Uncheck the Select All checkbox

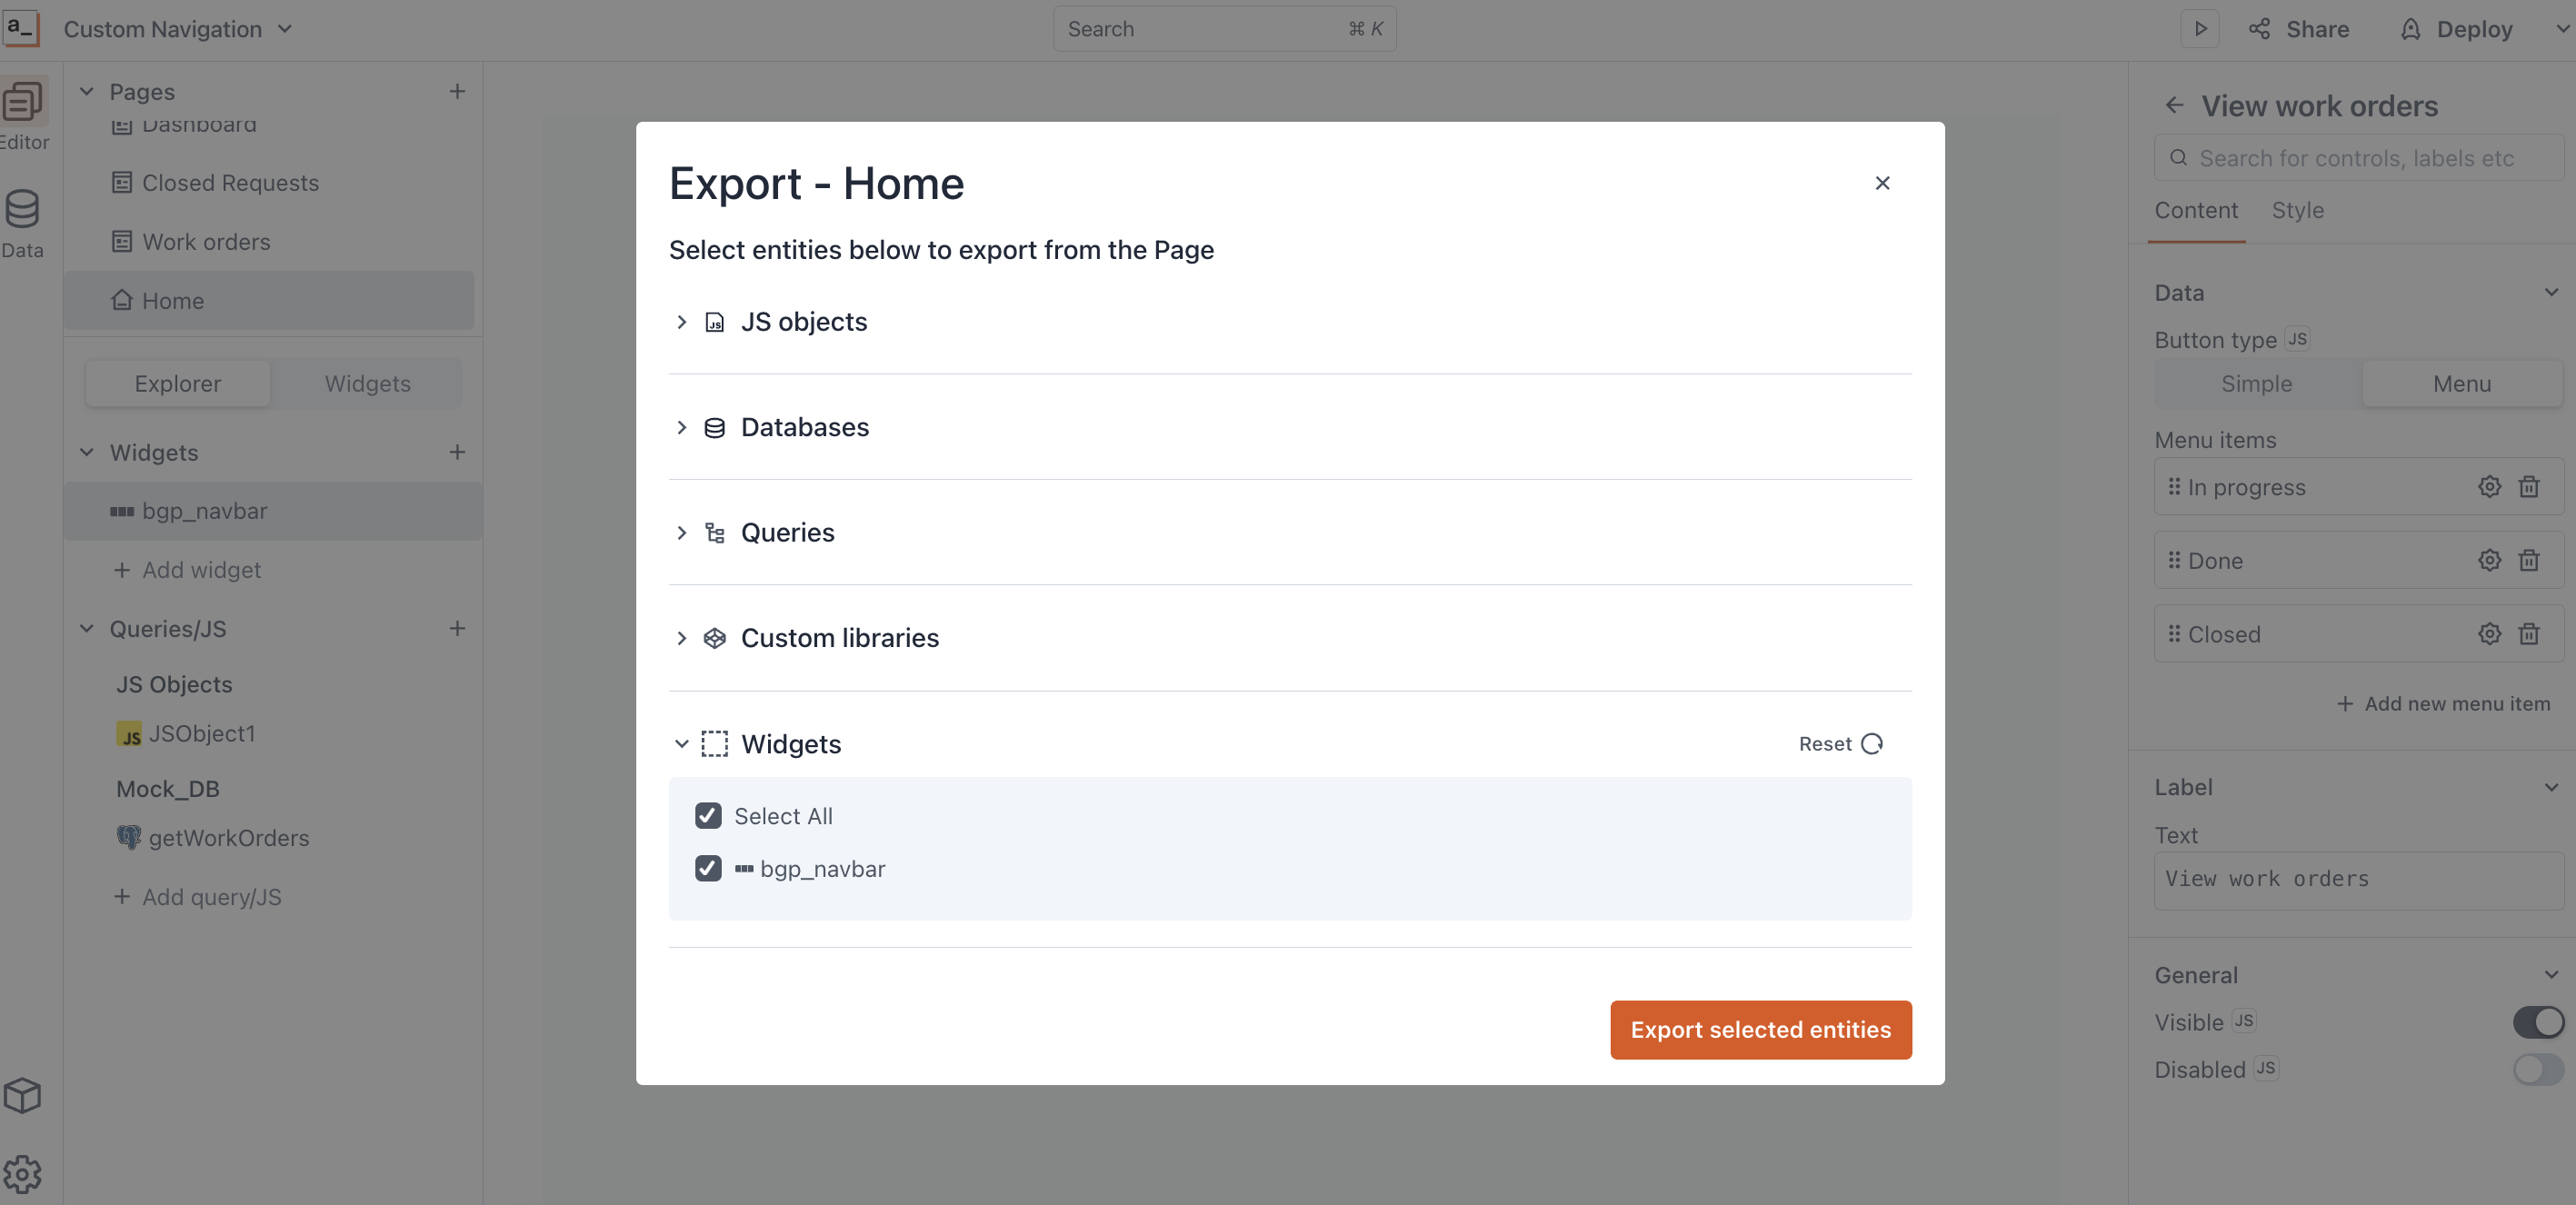click(x=709, y=816)
